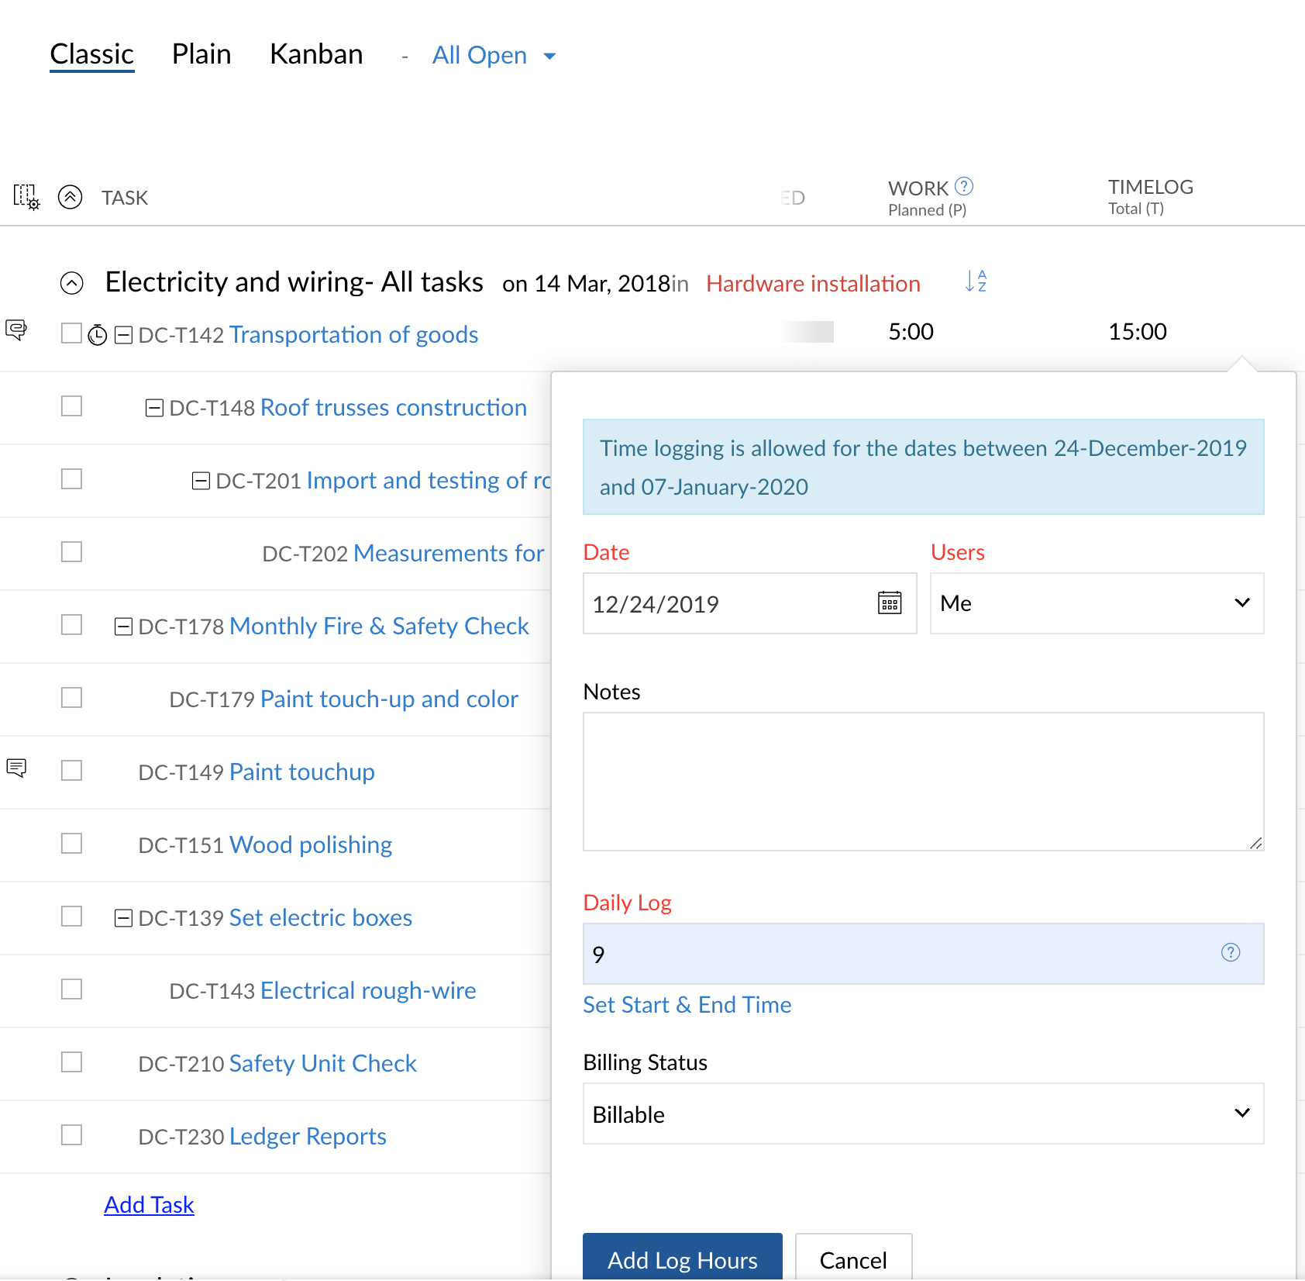Open the column customization icon

click(26, 197)
